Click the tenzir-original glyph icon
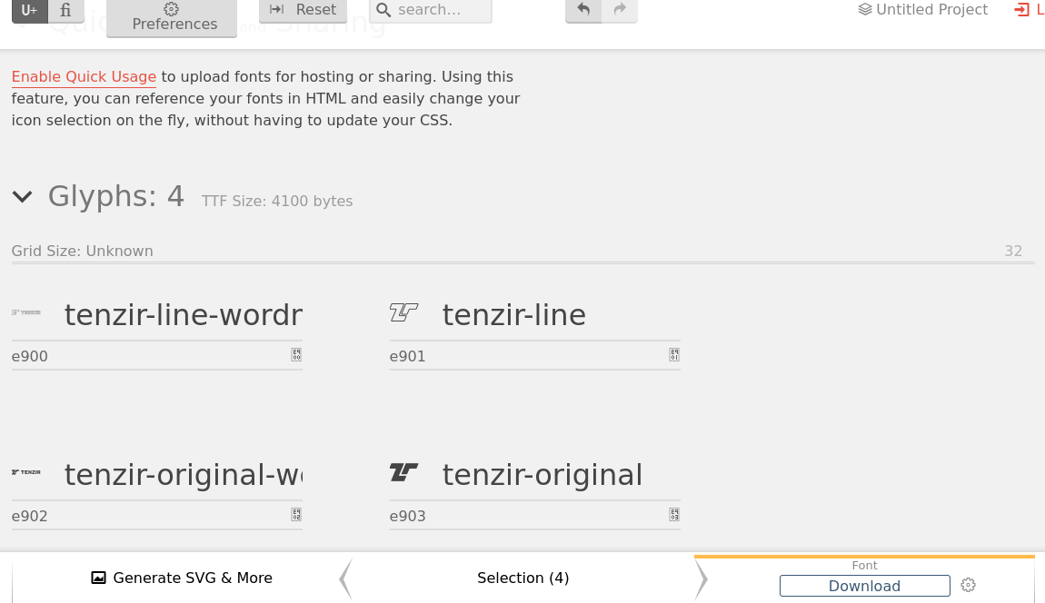Image resolution: width=1045 pixels, height=603 pixels. coord(403,472)
